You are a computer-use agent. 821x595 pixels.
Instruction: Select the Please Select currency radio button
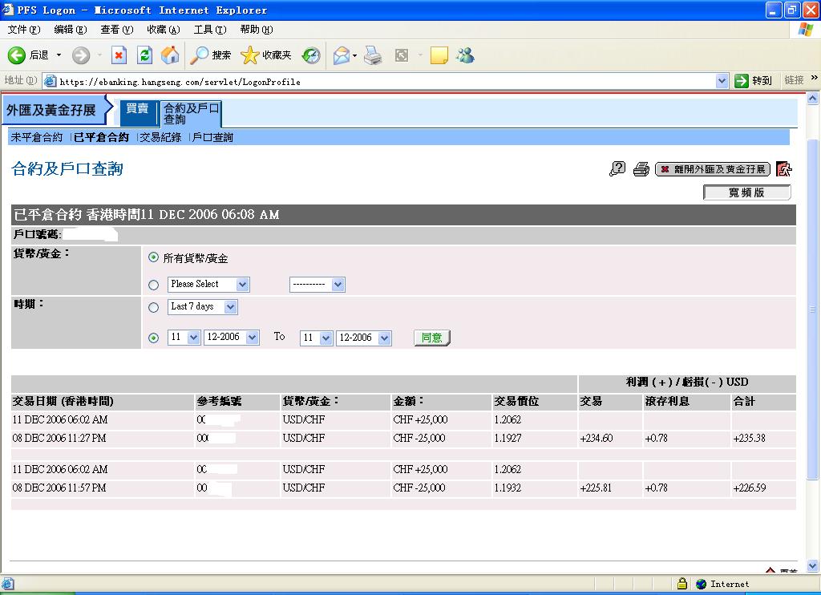153,285
